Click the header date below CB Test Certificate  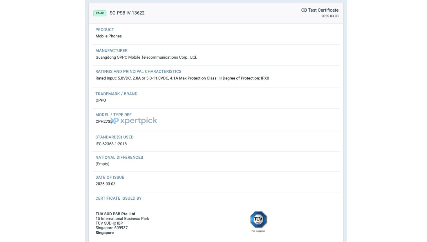(330, 16)
